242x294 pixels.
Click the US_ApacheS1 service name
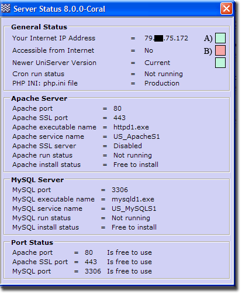click(137, 136)
